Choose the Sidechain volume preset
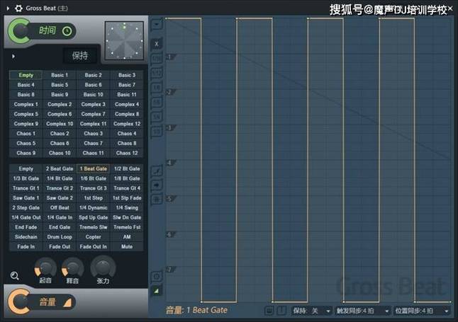This screenshot has height=322, width=458. [x=26, y=237]
